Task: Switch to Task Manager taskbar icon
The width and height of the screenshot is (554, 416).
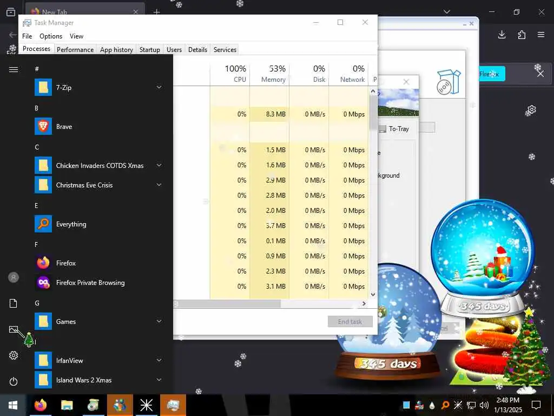Action: [x=173, y=405]
